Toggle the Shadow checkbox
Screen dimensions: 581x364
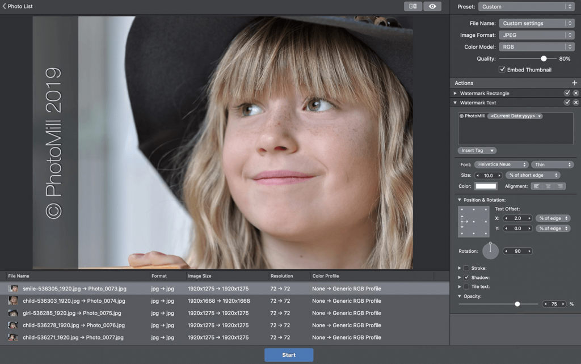click(x=466, y=277)
